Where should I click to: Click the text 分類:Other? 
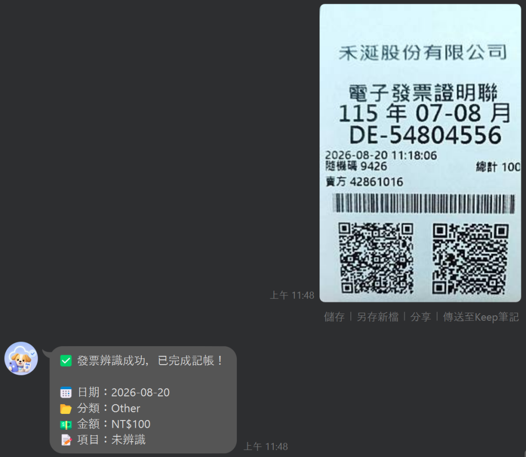tap(109, 408)
